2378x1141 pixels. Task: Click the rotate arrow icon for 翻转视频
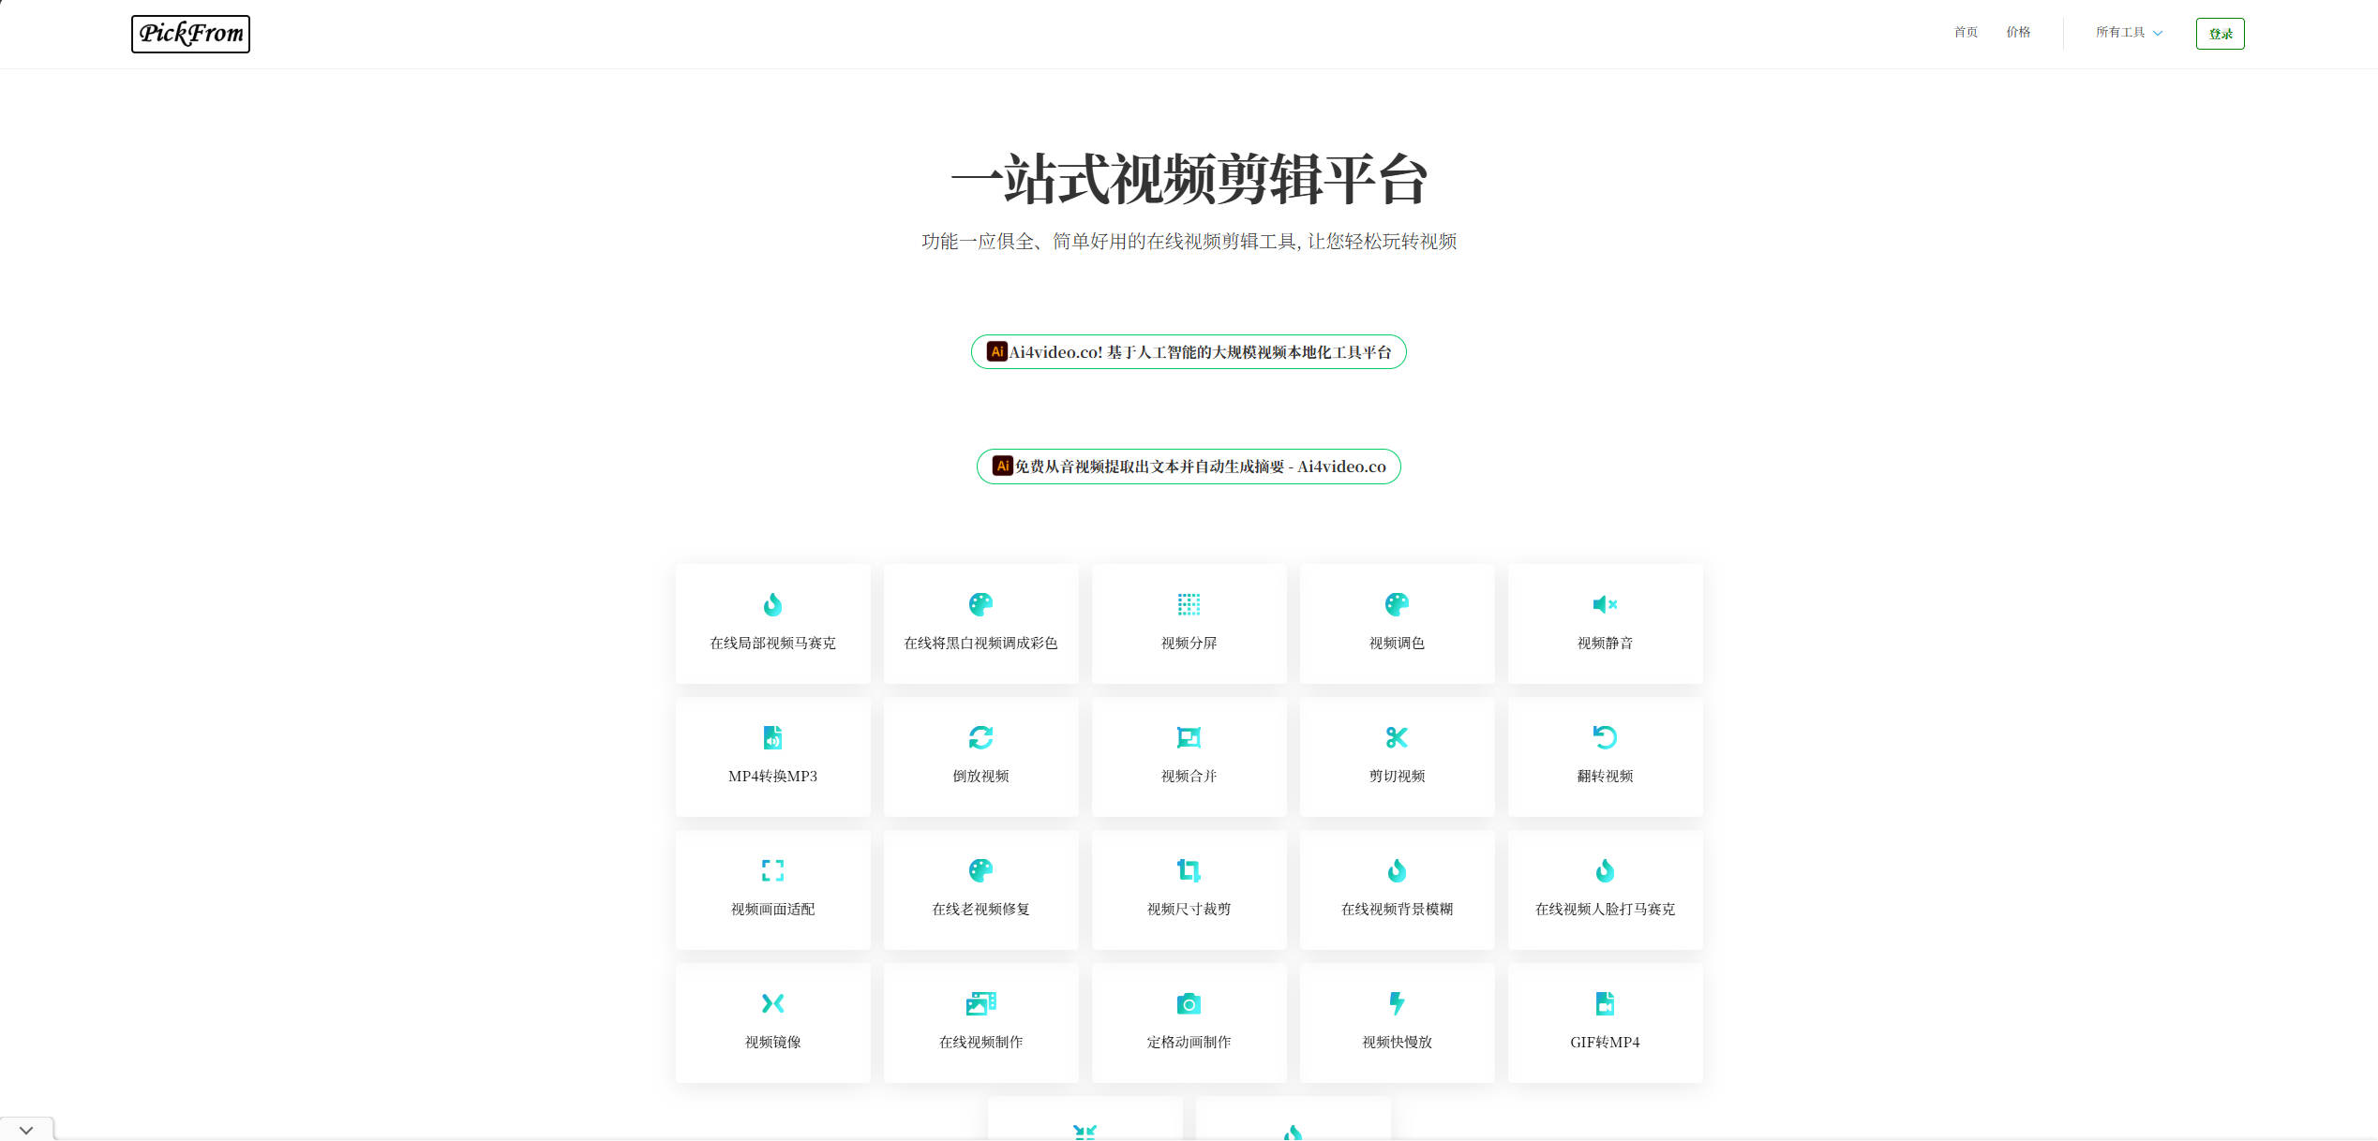click(1605, 737)
